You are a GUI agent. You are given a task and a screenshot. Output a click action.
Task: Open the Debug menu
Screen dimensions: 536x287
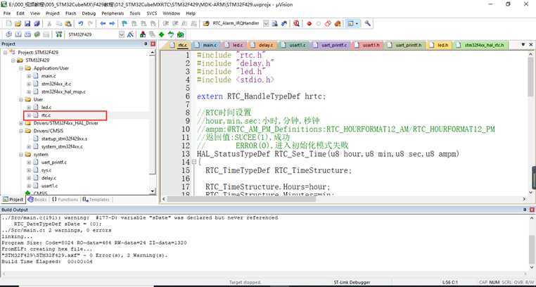coord(89,13)
